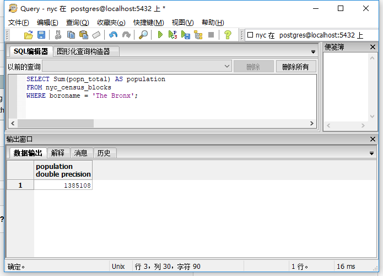Switch to the SQL编辑器 tab

tap(31, 51)
